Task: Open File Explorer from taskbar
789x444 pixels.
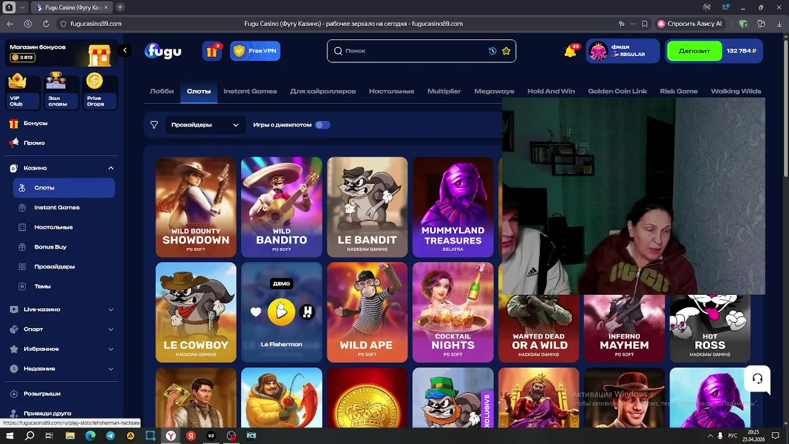Action: [70, 435]
